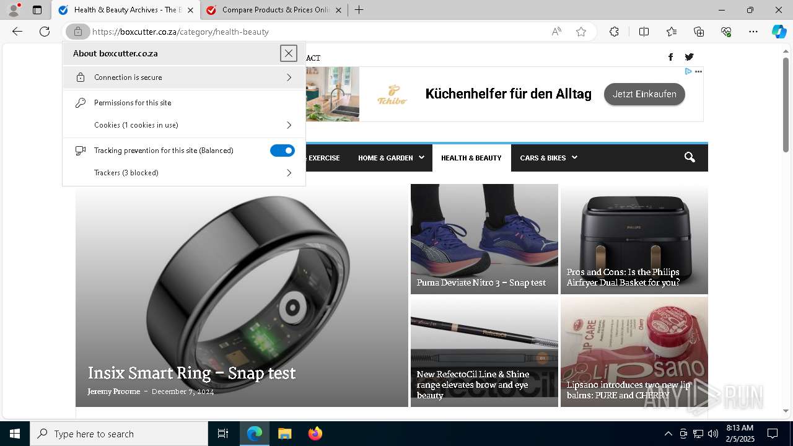793x446 pixels.
Task: Open File Explorer from the taskbar
Action: (x=284, y=434)
